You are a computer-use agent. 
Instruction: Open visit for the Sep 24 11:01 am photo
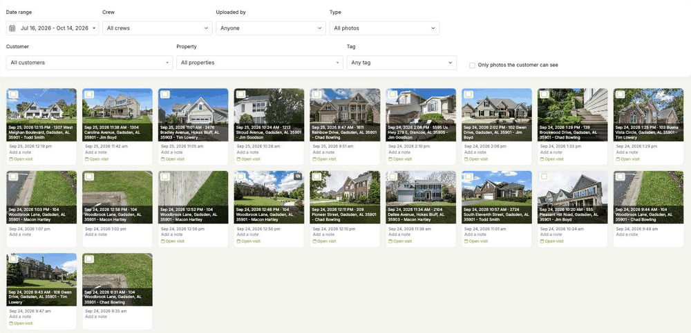[477, 241]
